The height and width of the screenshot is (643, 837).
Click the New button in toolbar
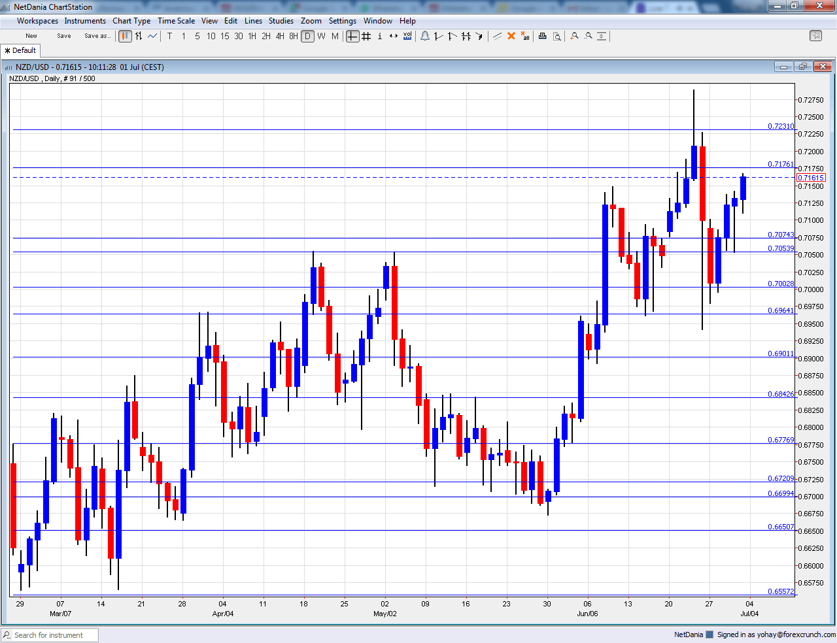coord(31,36)
